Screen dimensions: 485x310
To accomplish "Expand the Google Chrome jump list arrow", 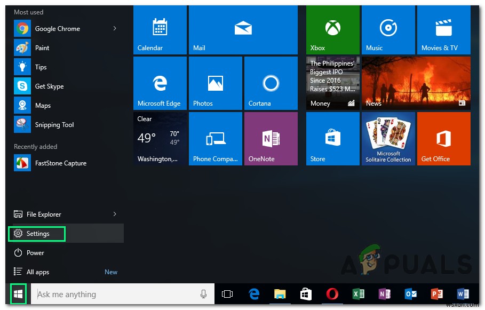I will (115, 29).
